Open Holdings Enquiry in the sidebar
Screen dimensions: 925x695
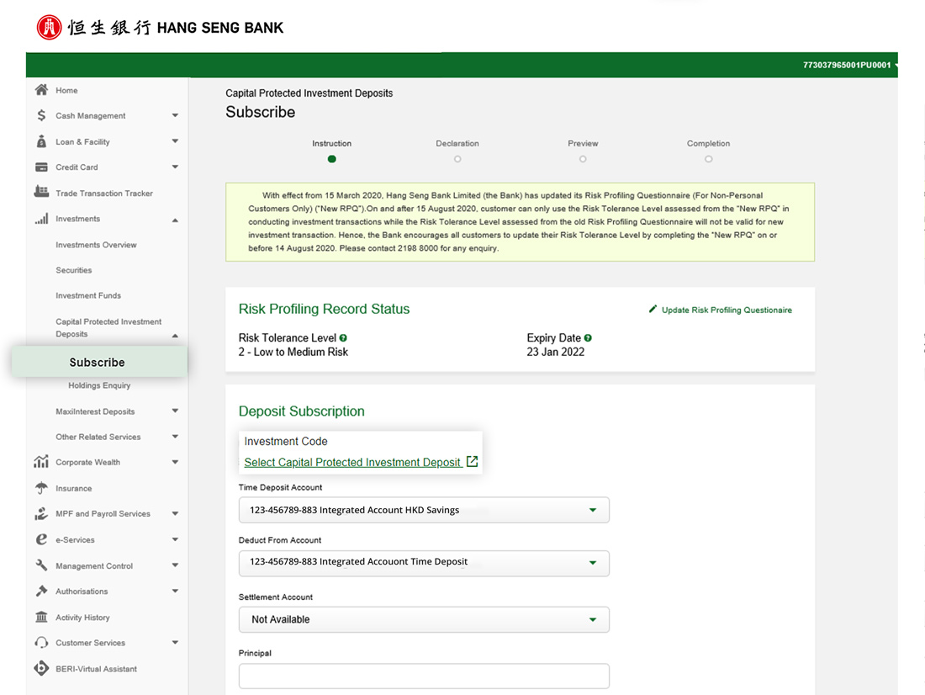pos(99,385)
